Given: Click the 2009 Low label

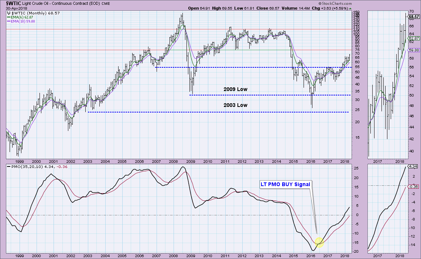Looking at the screenshot, I should [x=235, y=89].
